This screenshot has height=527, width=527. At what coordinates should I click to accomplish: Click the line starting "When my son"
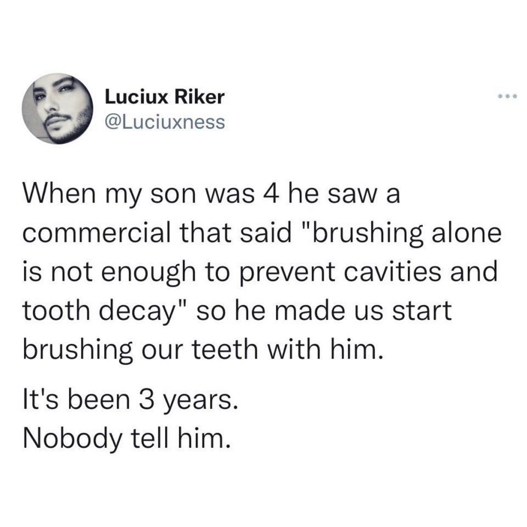coord(211,197)
